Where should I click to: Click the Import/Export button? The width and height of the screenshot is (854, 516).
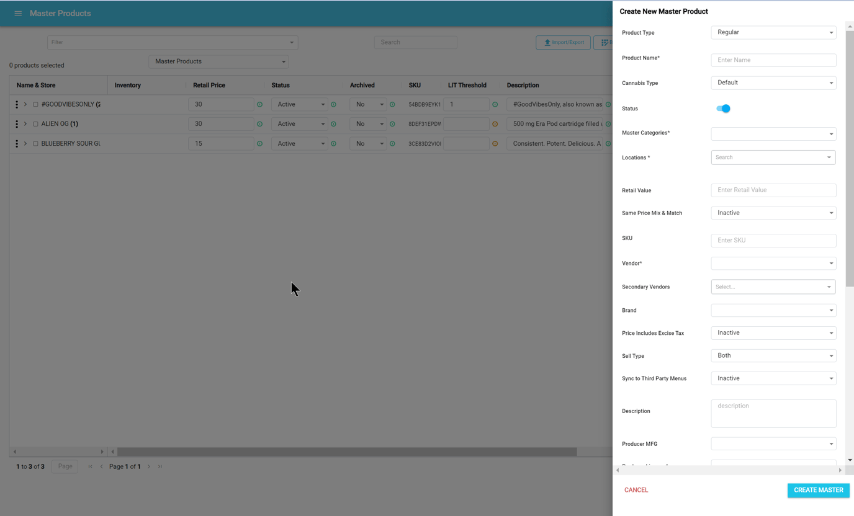coord(564,42)
